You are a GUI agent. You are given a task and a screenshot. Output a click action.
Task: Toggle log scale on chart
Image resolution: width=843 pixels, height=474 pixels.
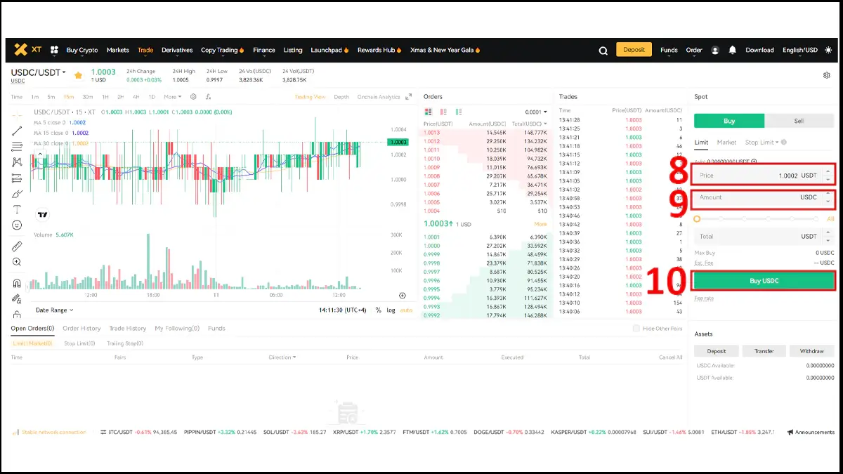click(391, 310)
